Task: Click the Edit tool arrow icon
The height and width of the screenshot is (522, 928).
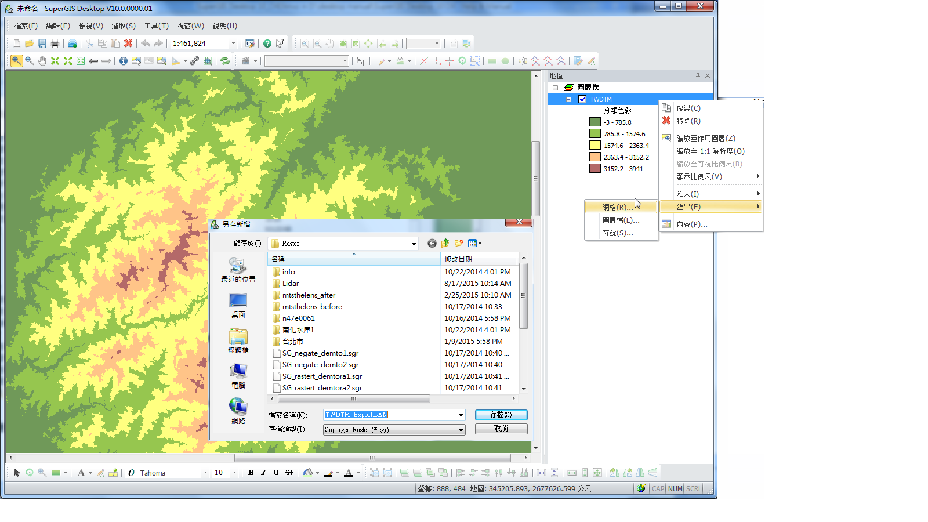Action: tap(361, 61)
